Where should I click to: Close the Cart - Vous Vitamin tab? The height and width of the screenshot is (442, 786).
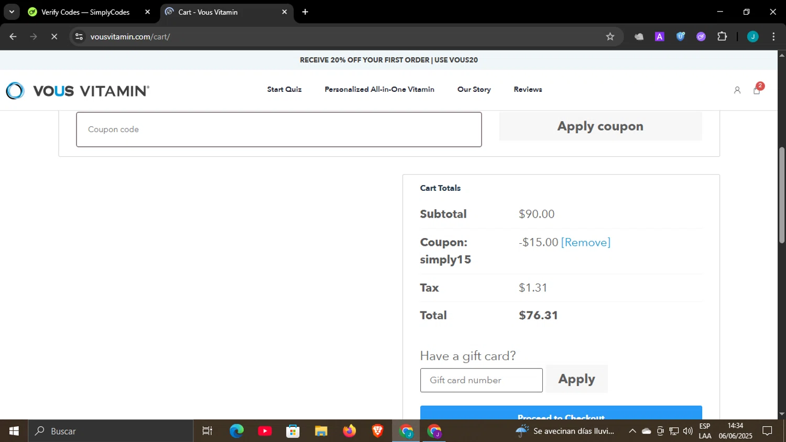tap(285, 12)
